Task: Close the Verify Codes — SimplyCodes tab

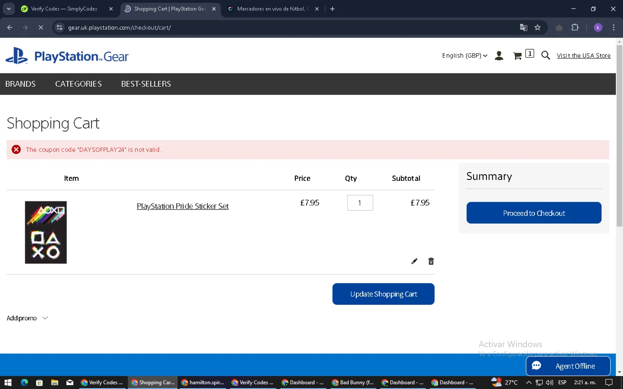Action: click(111, 9)
